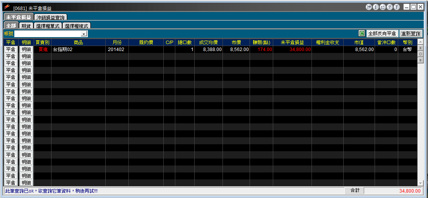Image resolution: width=428 pixels, height=198 pixels.
Task: Maximize the 未平倉損益 window
Action: pyautogui.click(x=413, y=7)
